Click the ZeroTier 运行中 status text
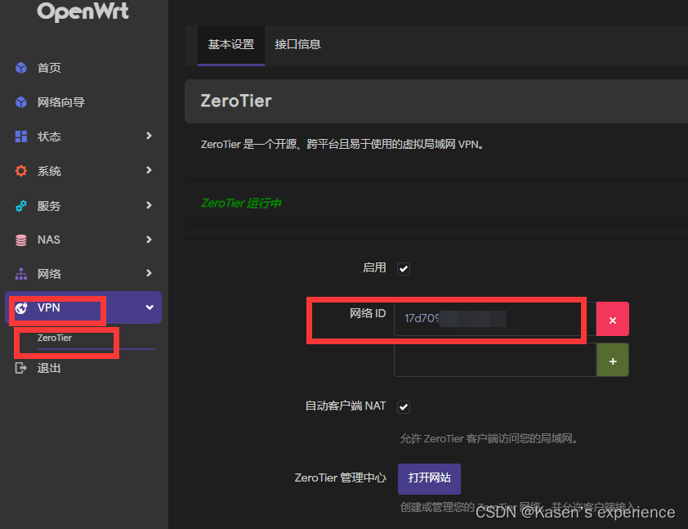Viewport: 688px width, 529px height. pyautogui.click(x=241, y=204)
